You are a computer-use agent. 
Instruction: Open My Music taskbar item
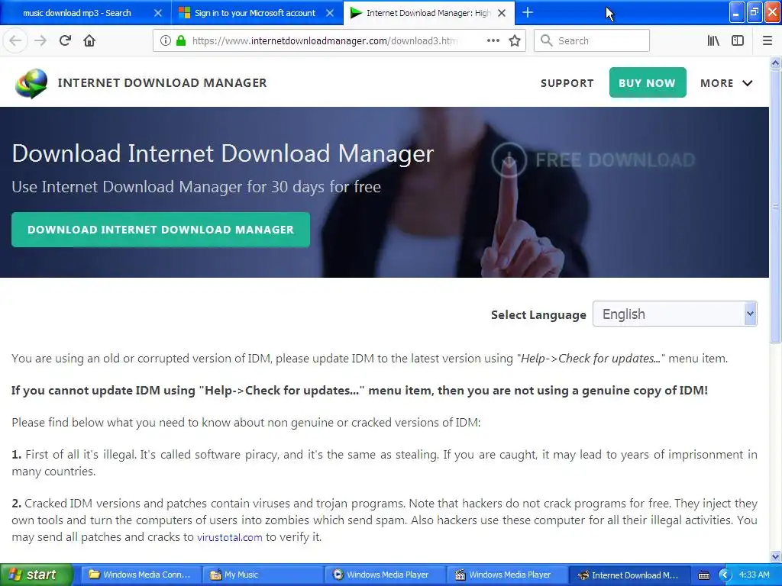pyautogui.click(x=263, y=575)
